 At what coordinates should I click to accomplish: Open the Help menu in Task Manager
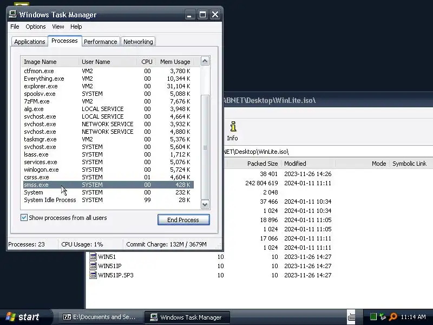tap(76, 27)
